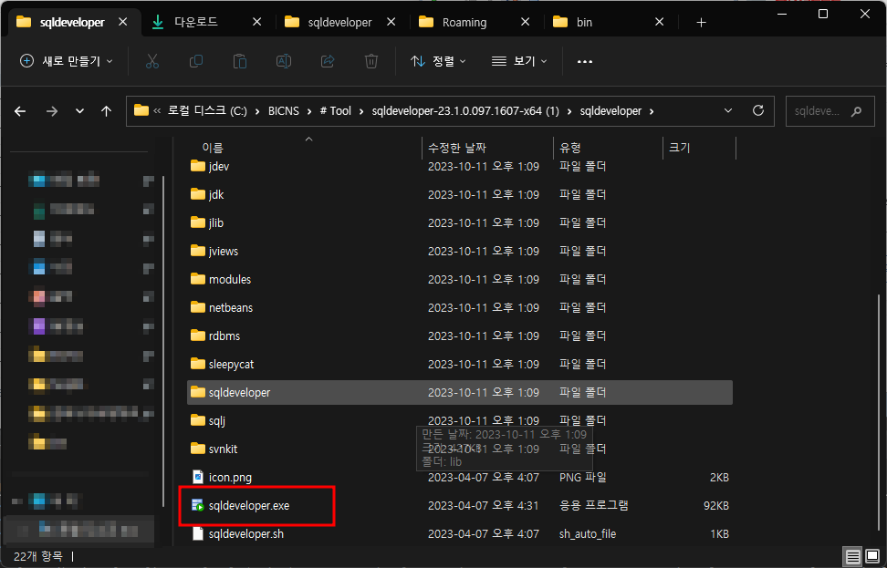Expand chevron after # Tool in path

pyautogui.click(x=360, y=111)
